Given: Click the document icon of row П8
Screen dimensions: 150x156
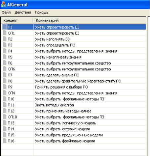Looking at the screenshot, I should pos(5,81).
